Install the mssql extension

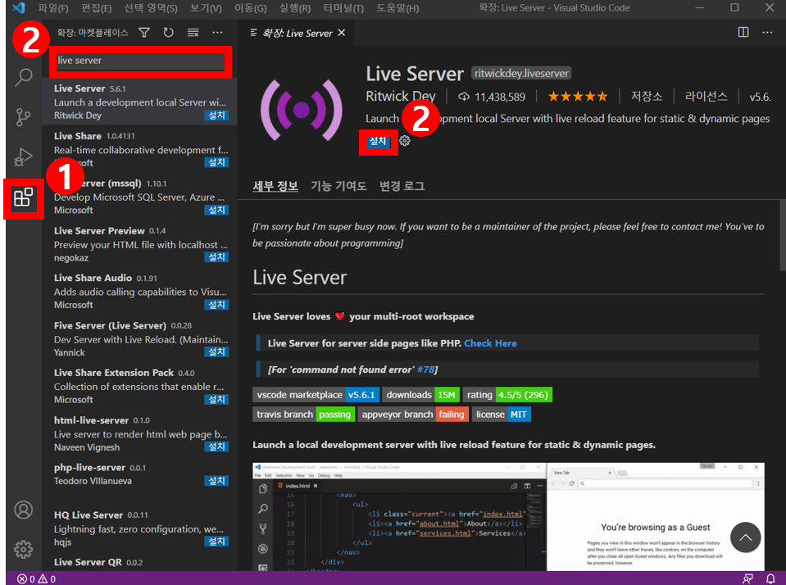point(216,210)
